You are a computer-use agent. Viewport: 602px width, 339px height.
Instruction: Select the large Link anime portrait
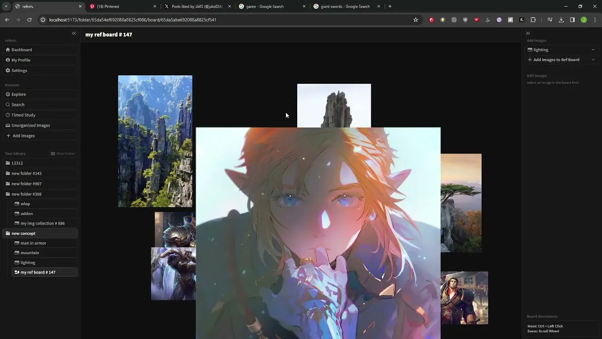click(x=318, y=233)
